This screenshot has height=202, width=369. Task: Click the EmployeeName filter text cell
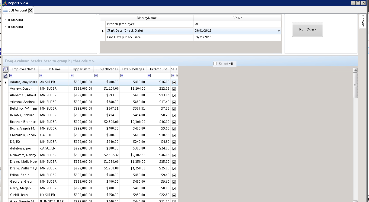pyautogui.click(x=26, y=75)
